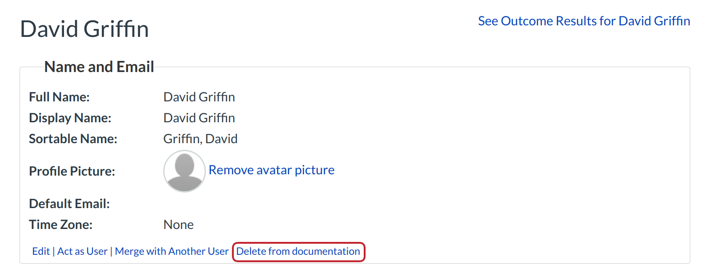Image resolution: width=716 pixels, height=273 pixels.
Task: Open the Edit user details link
Action: 41,251
